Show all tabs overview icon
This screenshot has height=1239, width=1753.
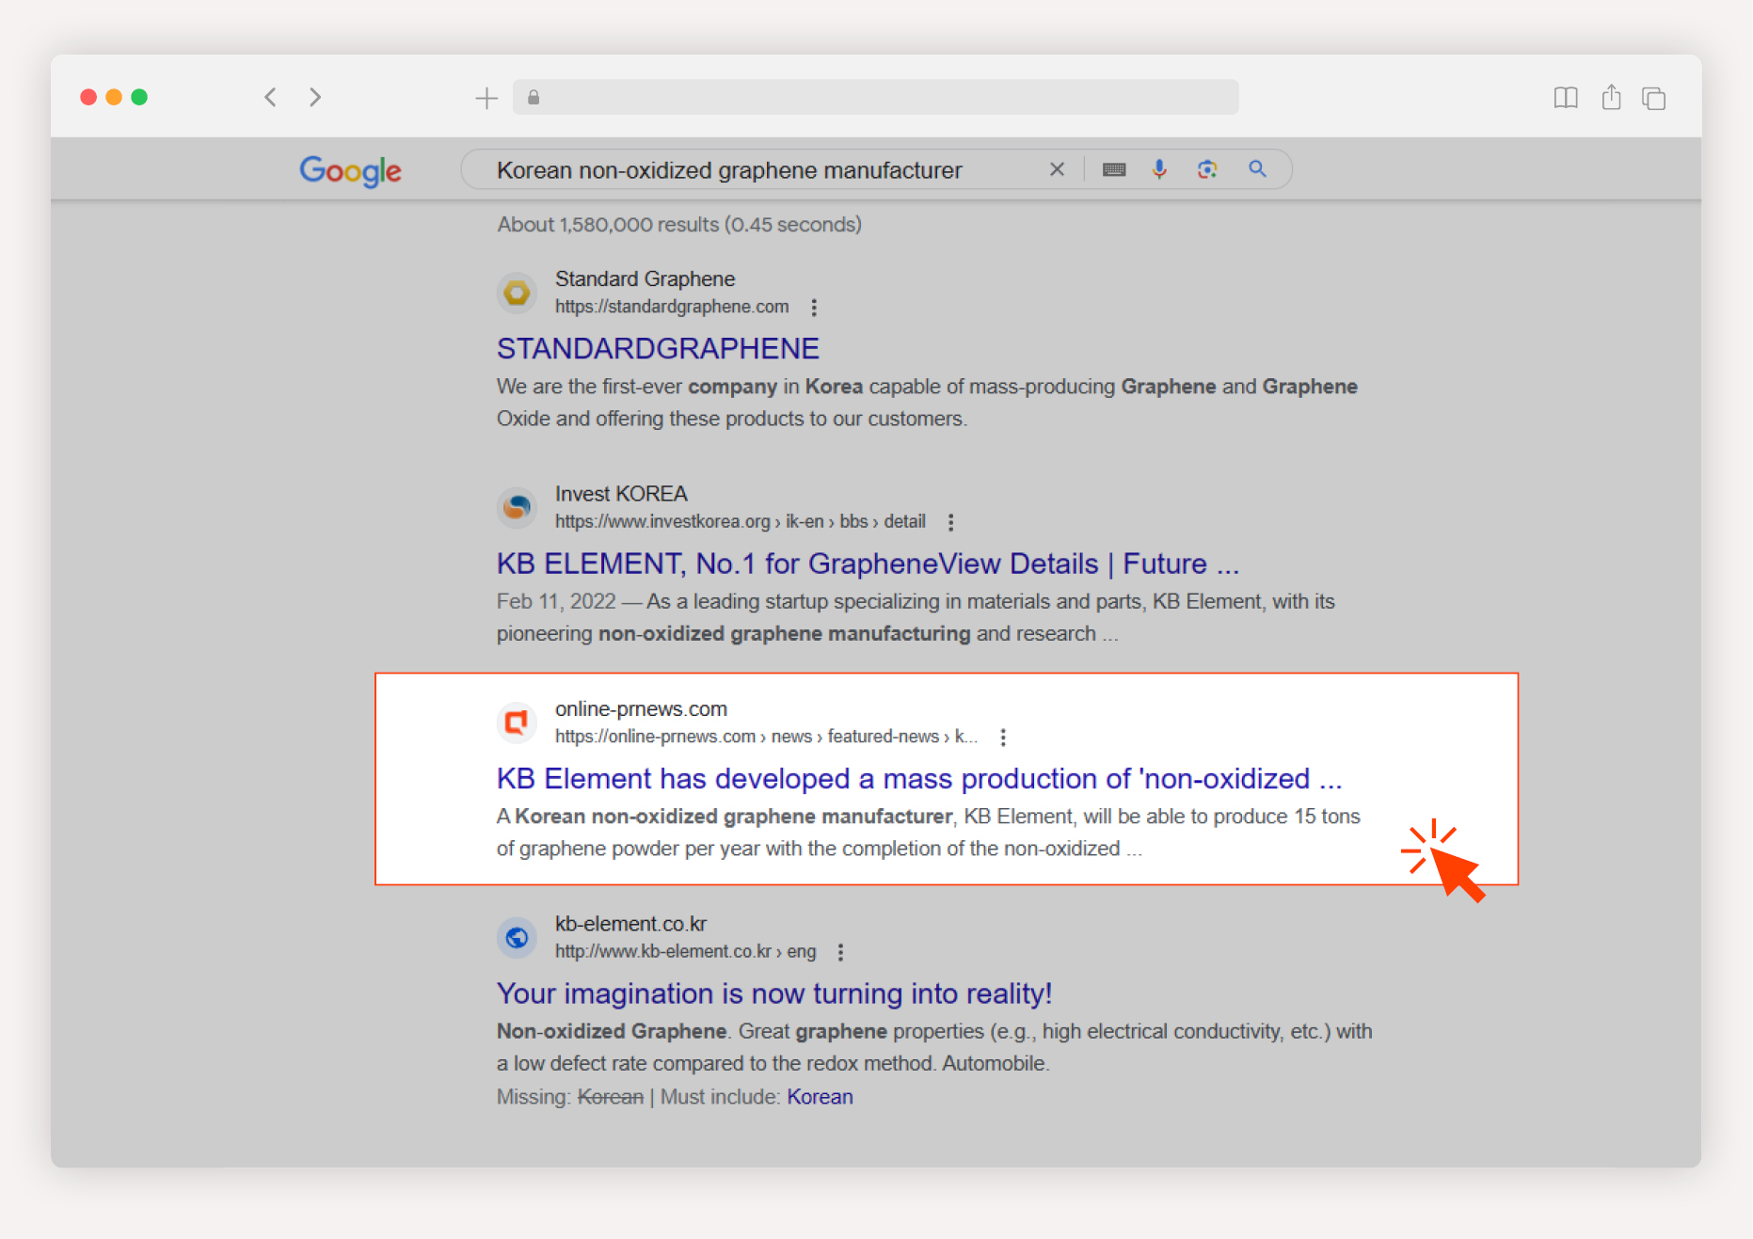(1653, 98)
